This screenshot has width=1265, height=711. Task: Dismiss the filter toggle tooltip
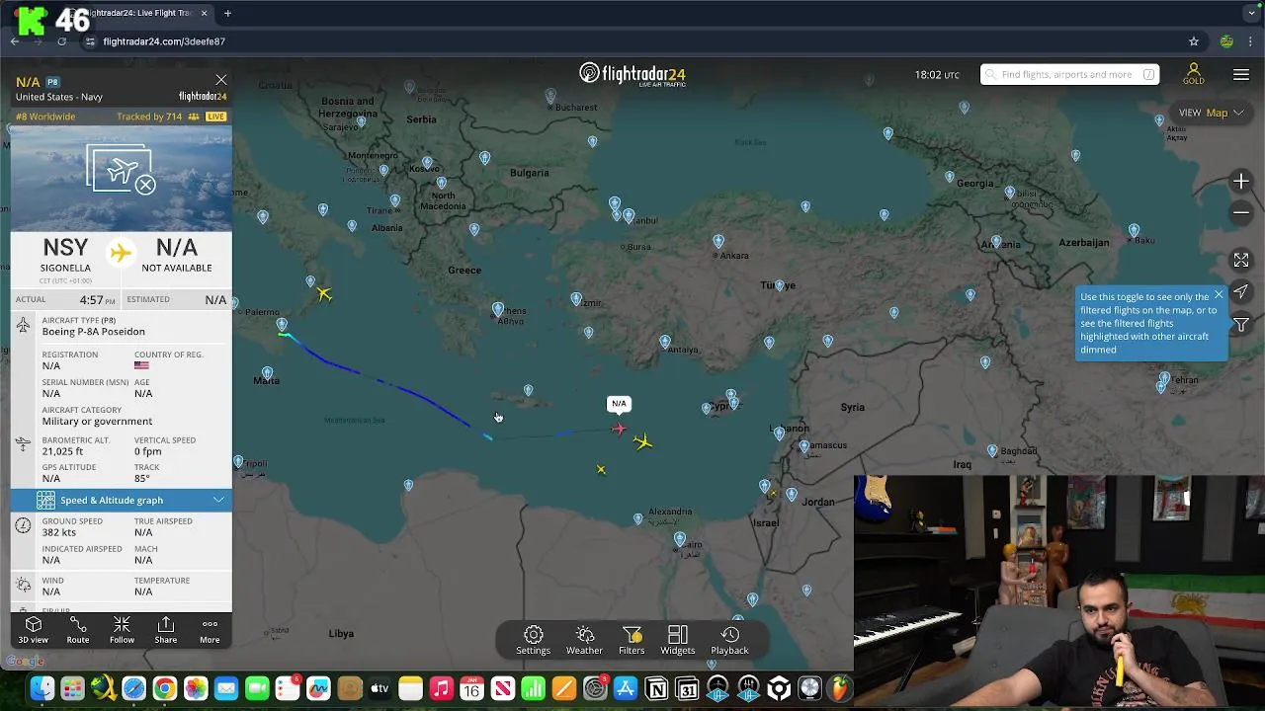pos(1219,295)
